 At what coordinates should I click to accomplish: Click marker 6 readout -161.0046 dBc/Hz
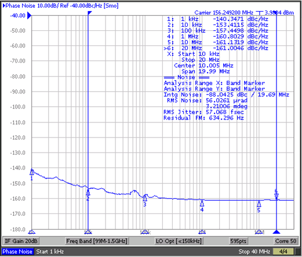241,48
